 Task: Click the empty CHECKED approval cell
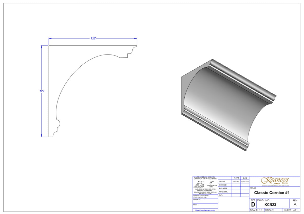pos(236,185)
